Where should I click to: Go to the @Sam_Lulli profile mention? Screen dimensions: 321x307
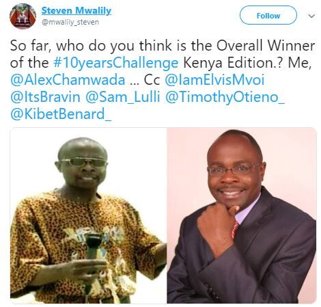[123, 97]
